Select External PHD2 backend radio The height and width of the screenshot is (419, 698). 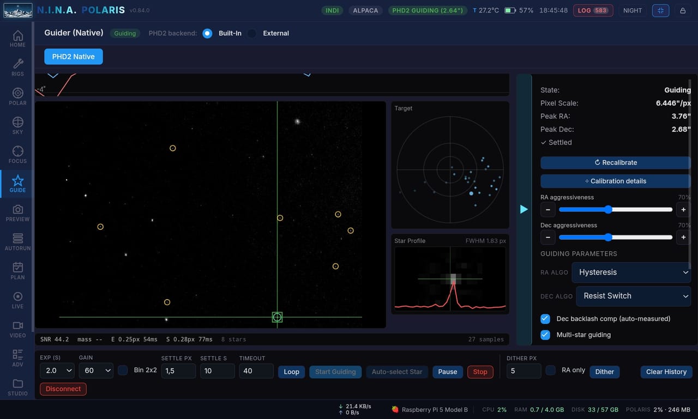click(251, 33)
